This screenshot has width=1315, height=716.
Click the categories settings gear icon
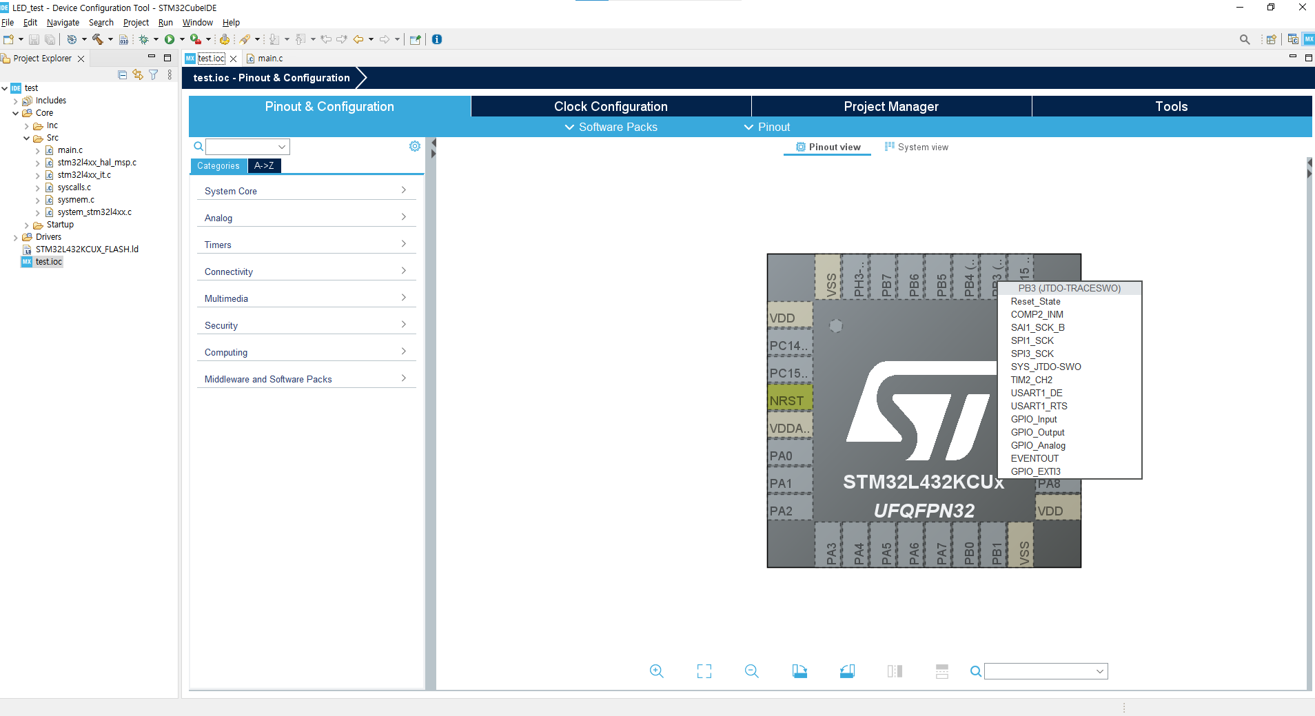(x=415, y=146)
